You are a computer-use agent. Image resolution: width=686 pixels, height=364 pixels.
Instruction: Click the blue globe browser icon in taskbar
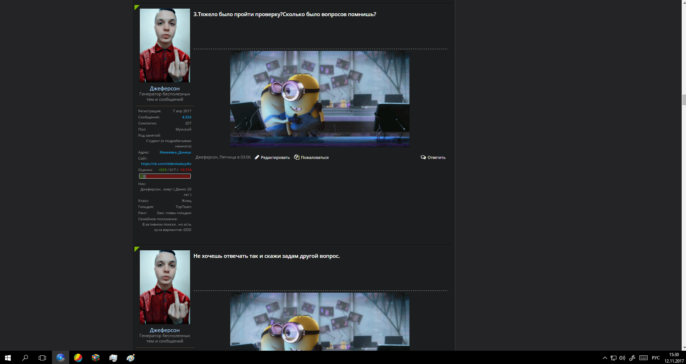(60, 358)
